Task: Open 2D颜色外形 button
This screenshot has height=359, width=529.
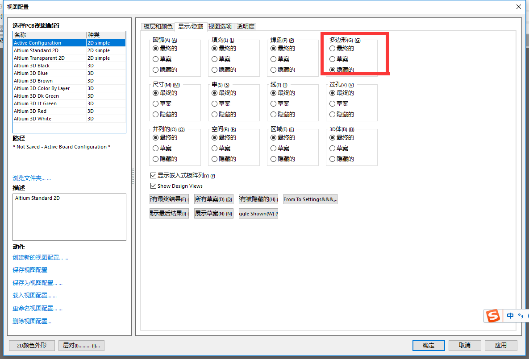Action: (x=32, y=345)
